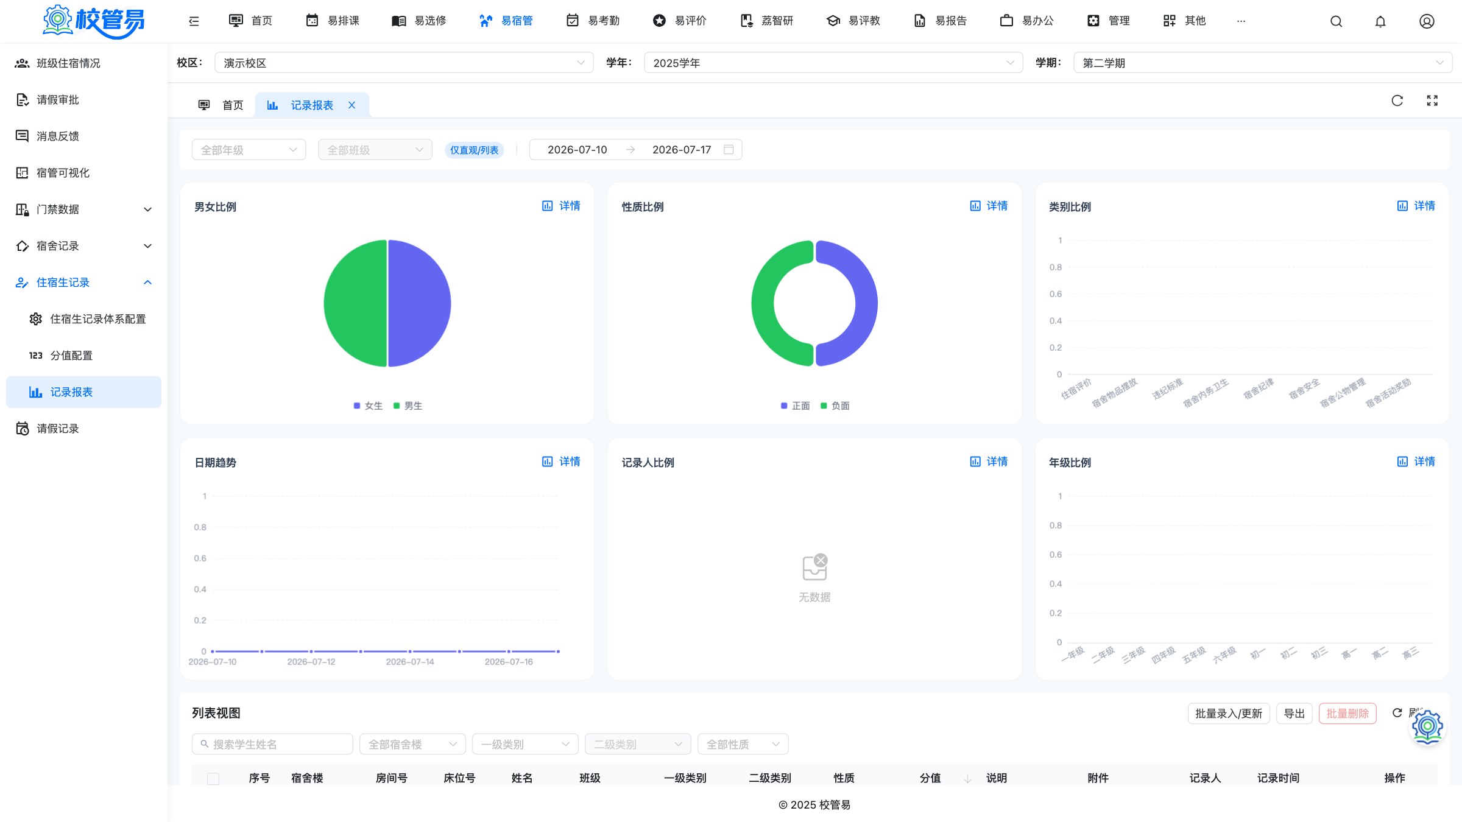Expand the 宿舍记录 submenu

[x=83, y=246]
